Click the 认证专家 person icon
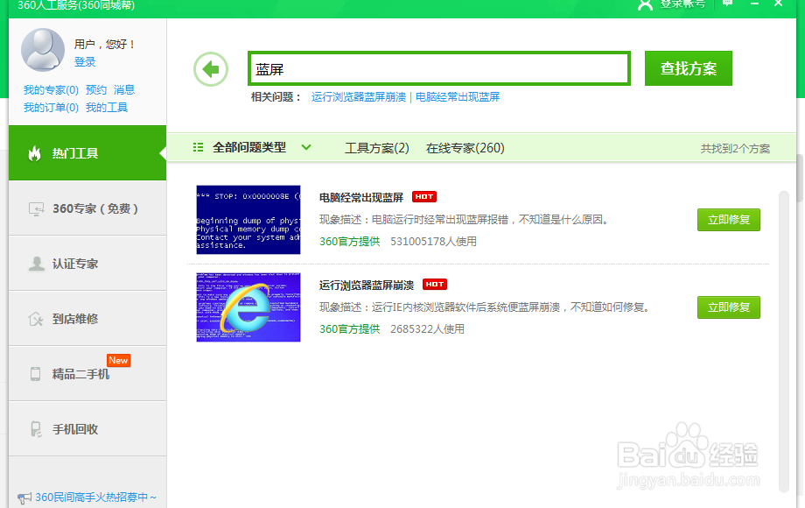 point(36,264)
